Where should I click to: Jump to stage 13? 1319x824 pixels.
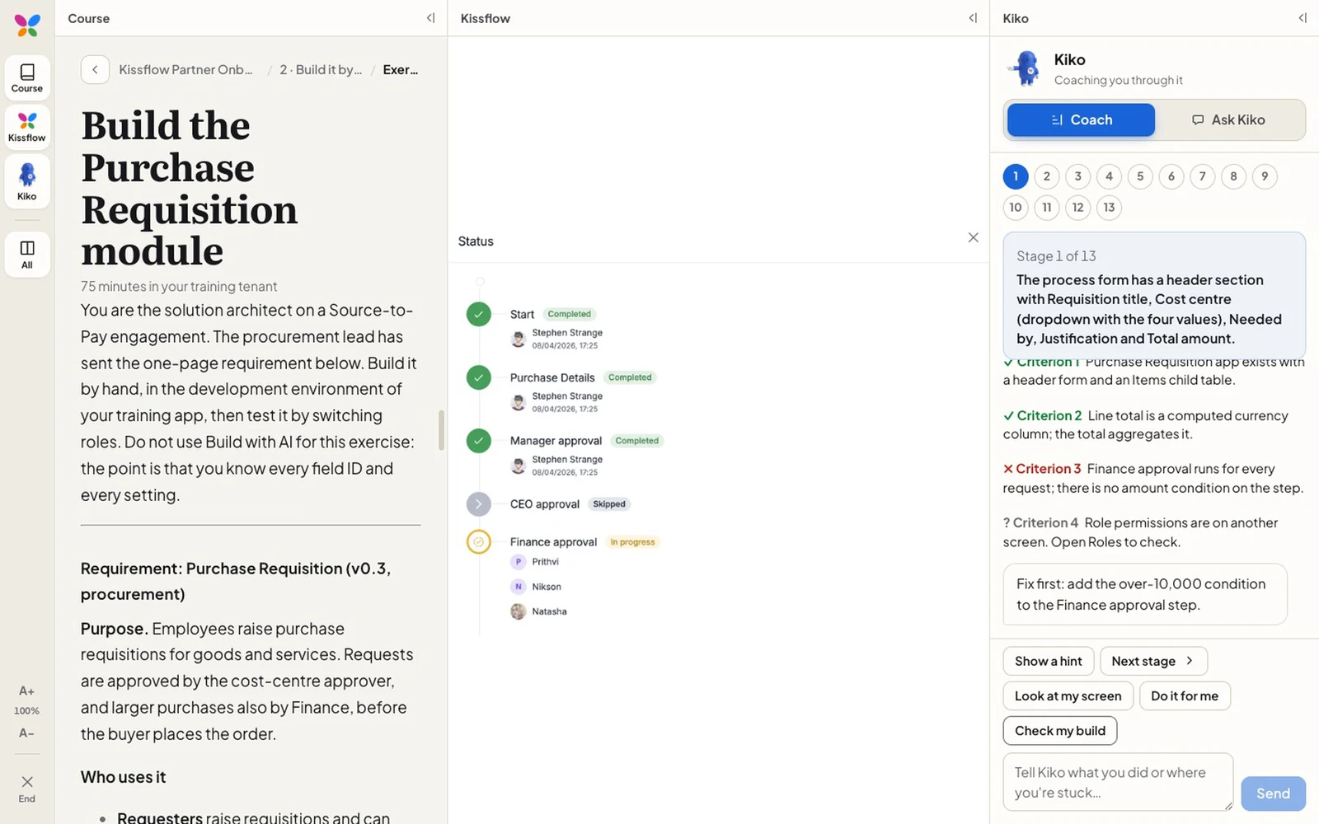point(1109,208)
